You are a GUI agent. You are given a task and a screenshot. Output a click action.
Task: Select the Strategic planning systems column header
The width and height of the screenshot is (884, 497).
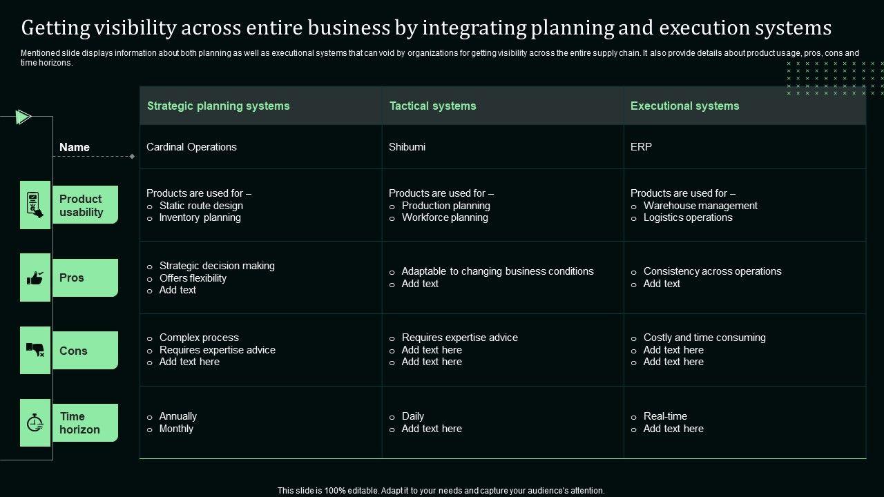tap(218, 106)
